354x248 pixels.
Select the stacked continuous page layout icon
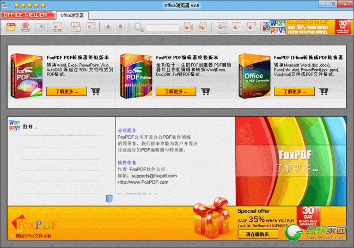click(222, 27)
